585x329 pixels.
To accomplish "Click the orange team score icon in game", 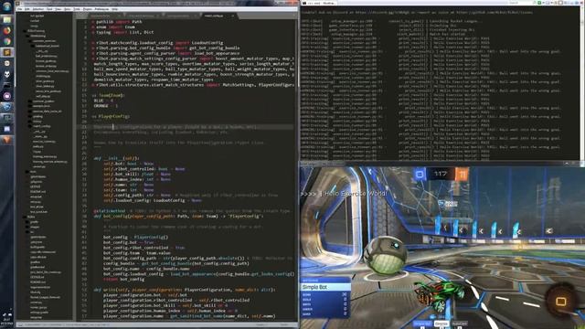I will 462,175.
